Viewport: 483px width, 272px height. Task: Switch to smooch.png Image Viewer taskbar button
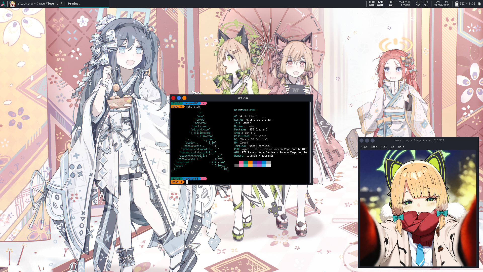(34, 4)
